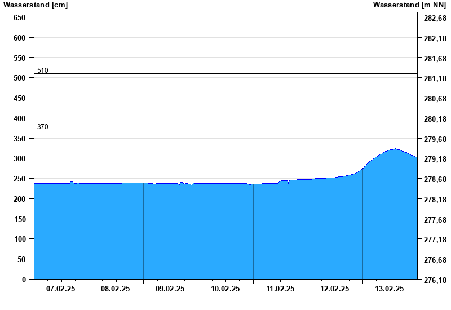Click the 281,18 label on the right axis

click(435, 78)
